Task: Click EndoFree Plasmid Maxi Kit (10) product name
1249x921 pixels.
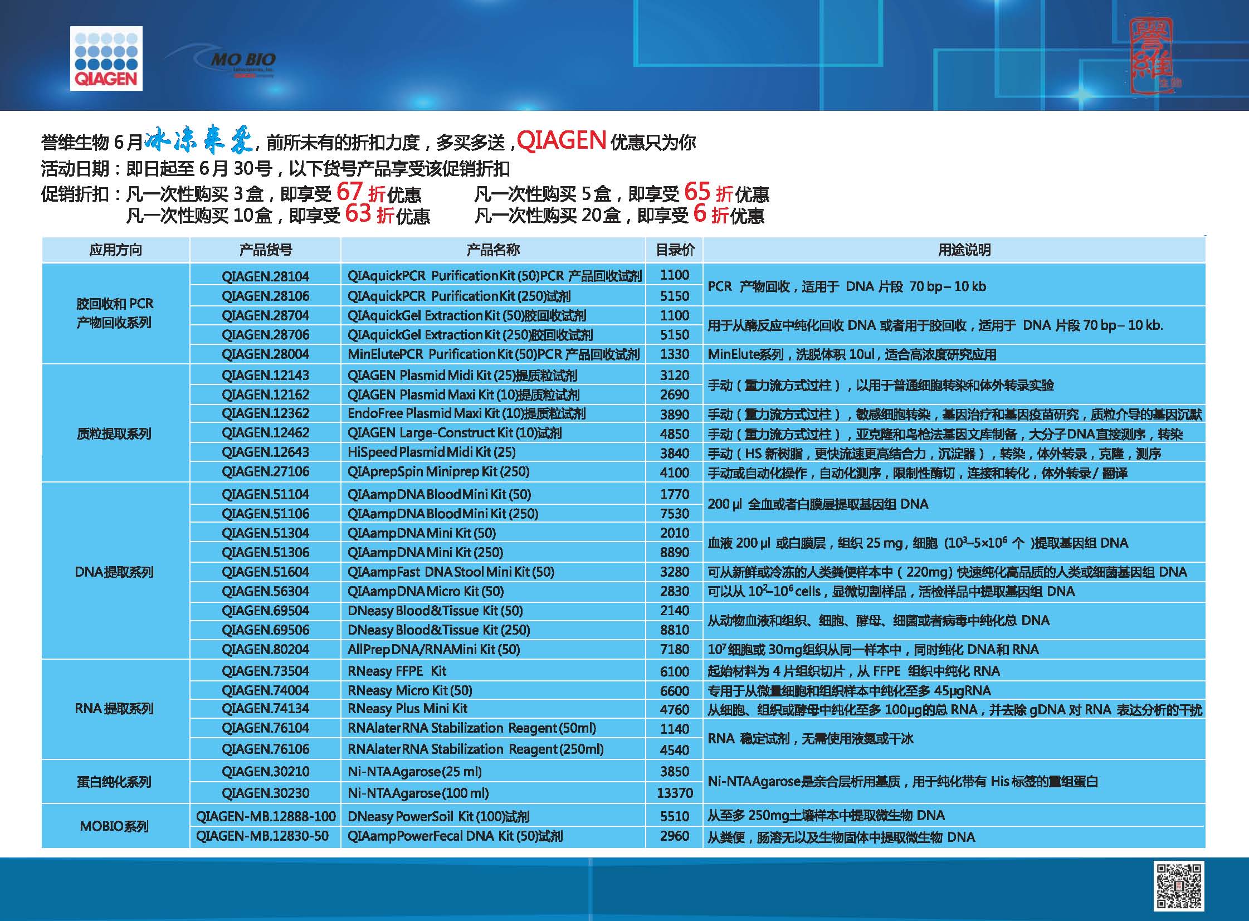Action: 466,413
